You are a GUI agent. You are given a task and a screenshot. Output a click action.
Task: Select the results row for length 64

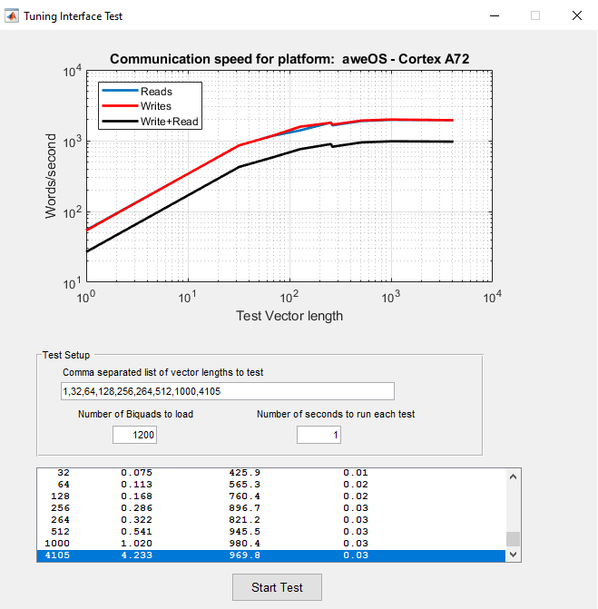point(270,485)
